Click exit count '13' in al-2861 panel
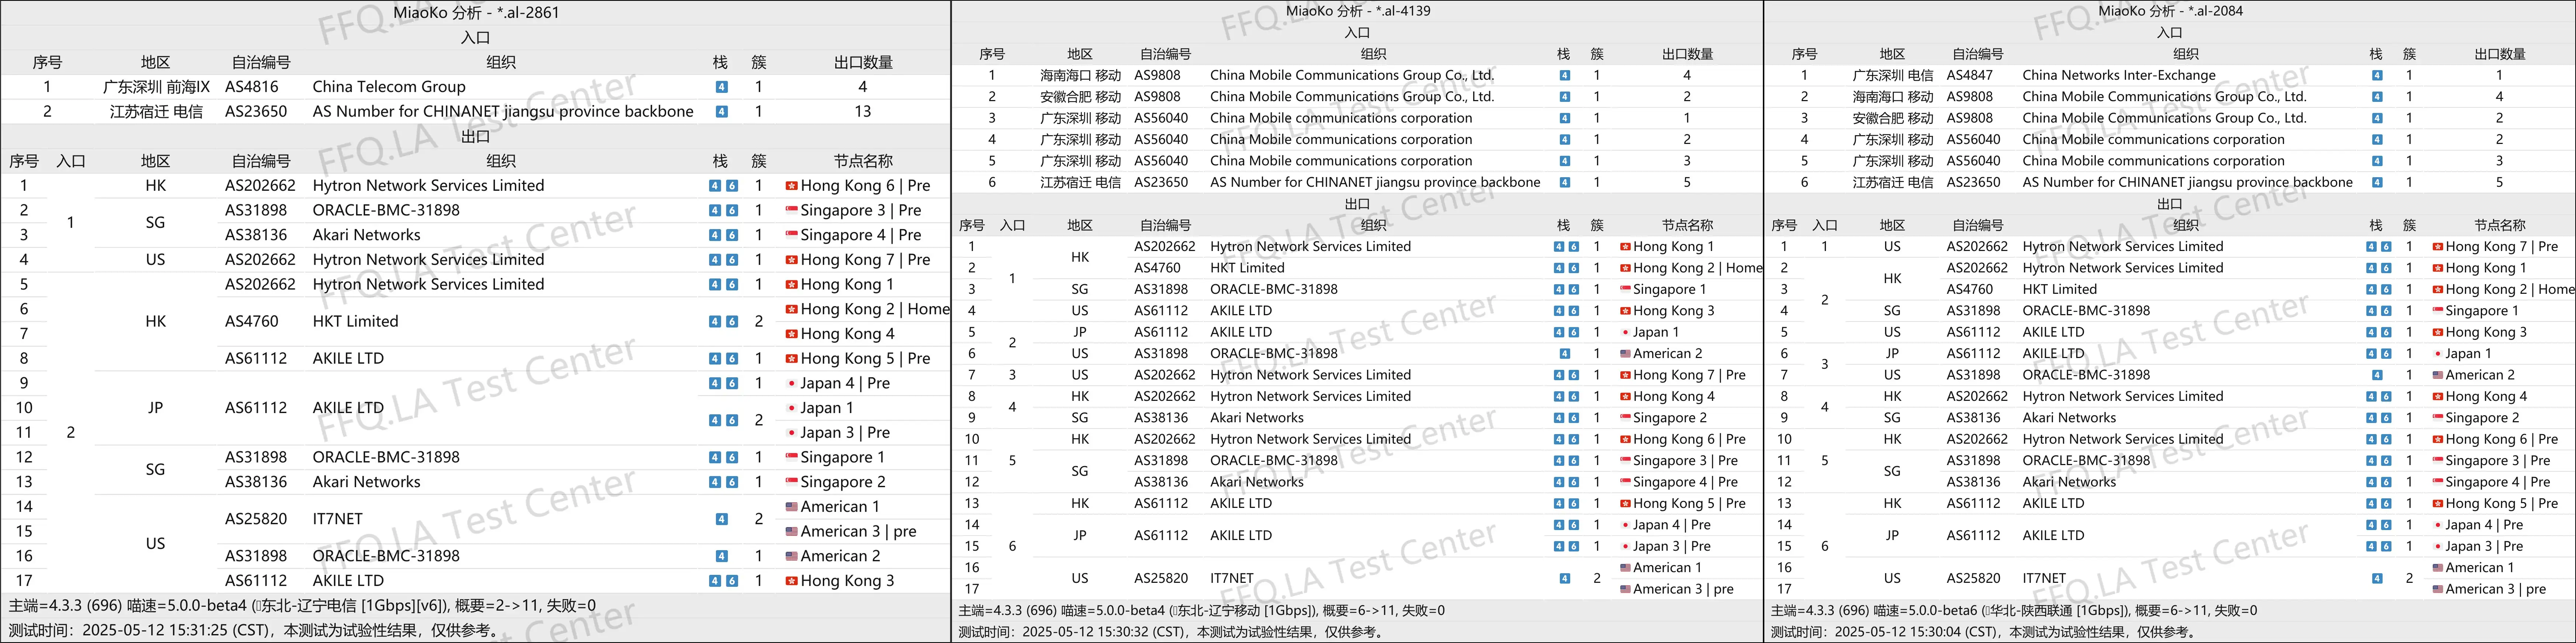 pos(863,112)
